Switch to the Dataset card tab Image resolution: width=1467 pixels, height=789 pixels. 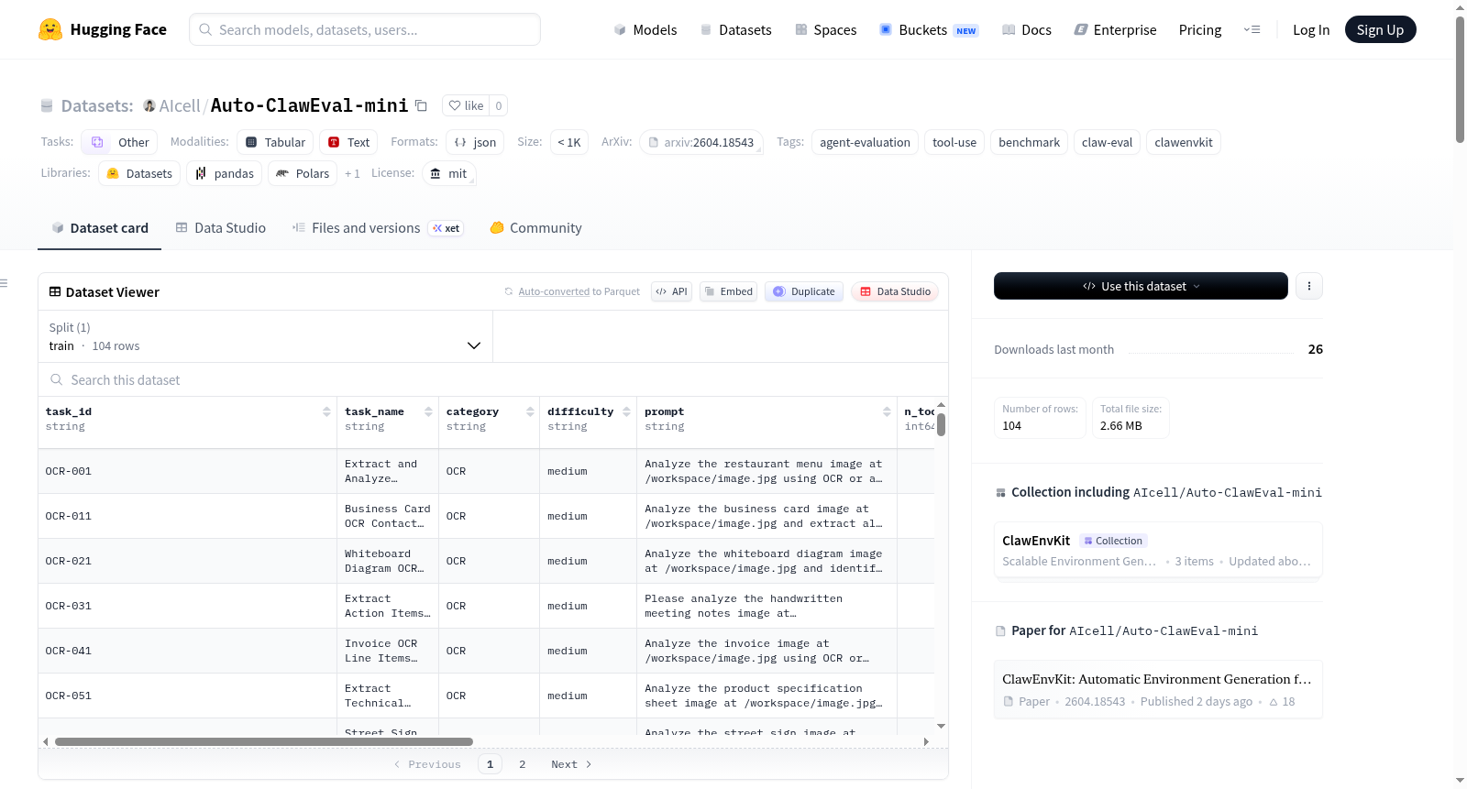(x=100, y=228)
